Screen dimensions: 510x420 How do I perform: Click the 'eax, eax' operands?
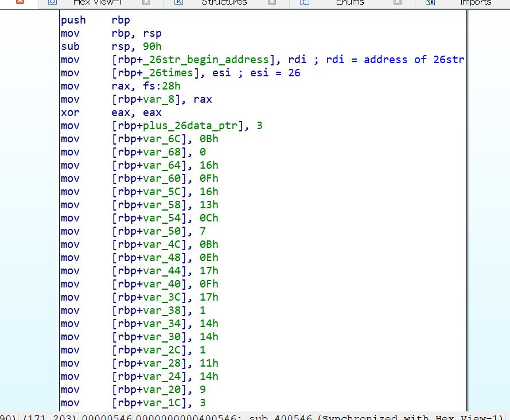[137, 112]
